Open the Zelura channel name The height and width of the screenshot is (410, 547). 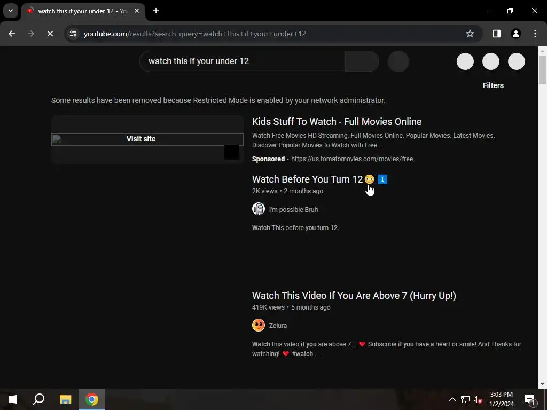[x=278, y=326]
